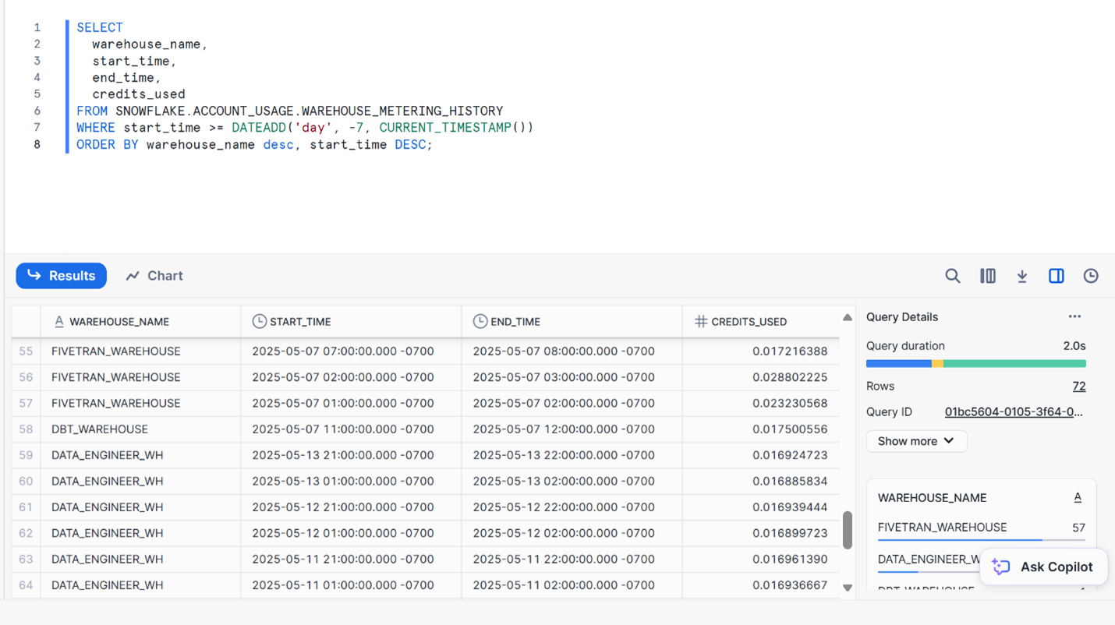Toggle the query details side panel

(x=1056, y=276)
